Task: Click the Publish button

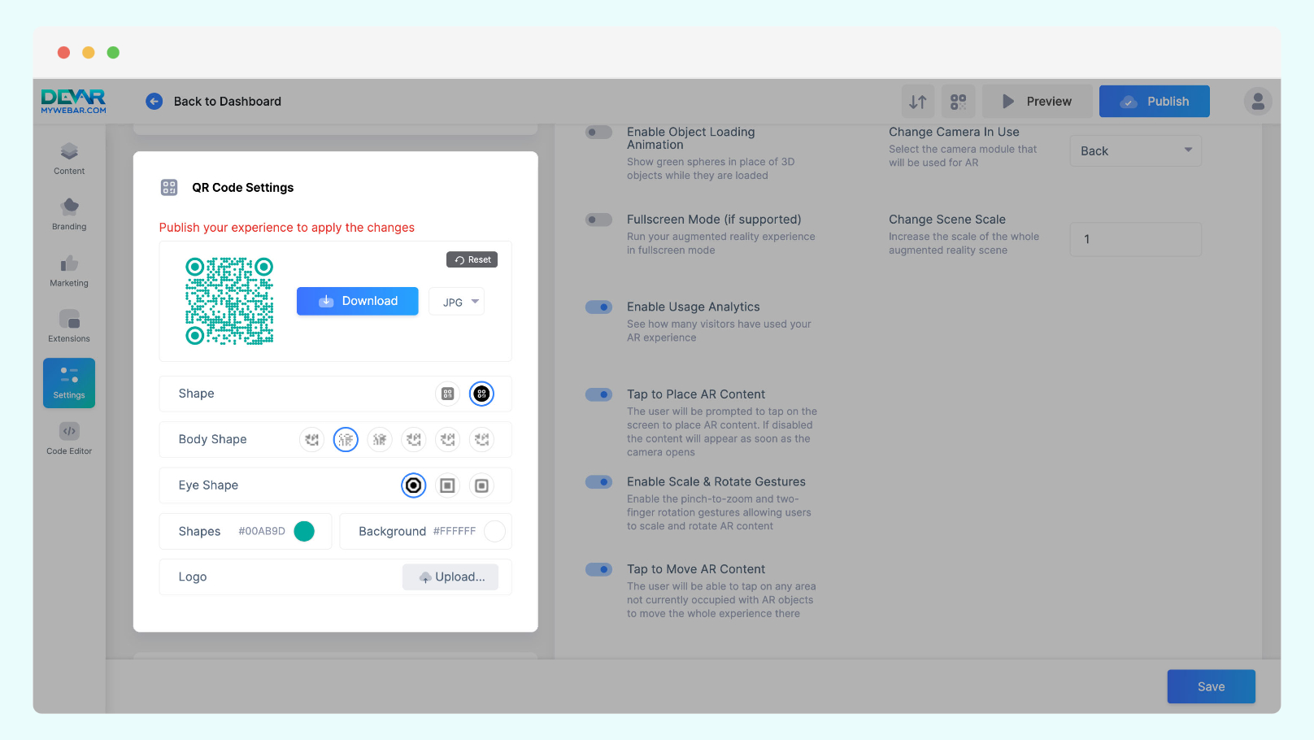Action: pos(1155,102)
